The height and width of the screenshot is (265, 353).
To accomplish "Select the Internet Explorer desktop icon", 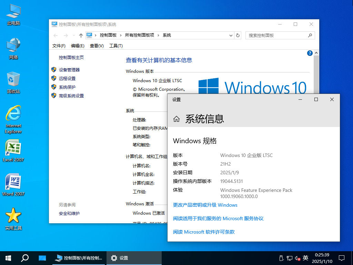I will 13,119.
